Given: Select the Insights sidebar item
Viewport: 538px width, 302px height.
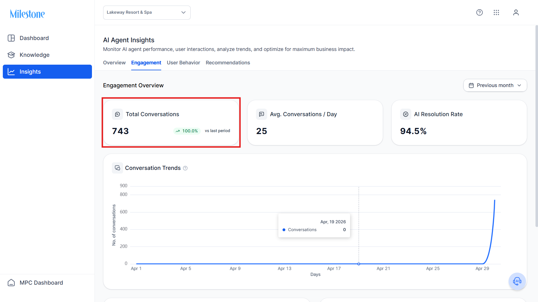Looking at the screenshot, I should tap(47, 72).
